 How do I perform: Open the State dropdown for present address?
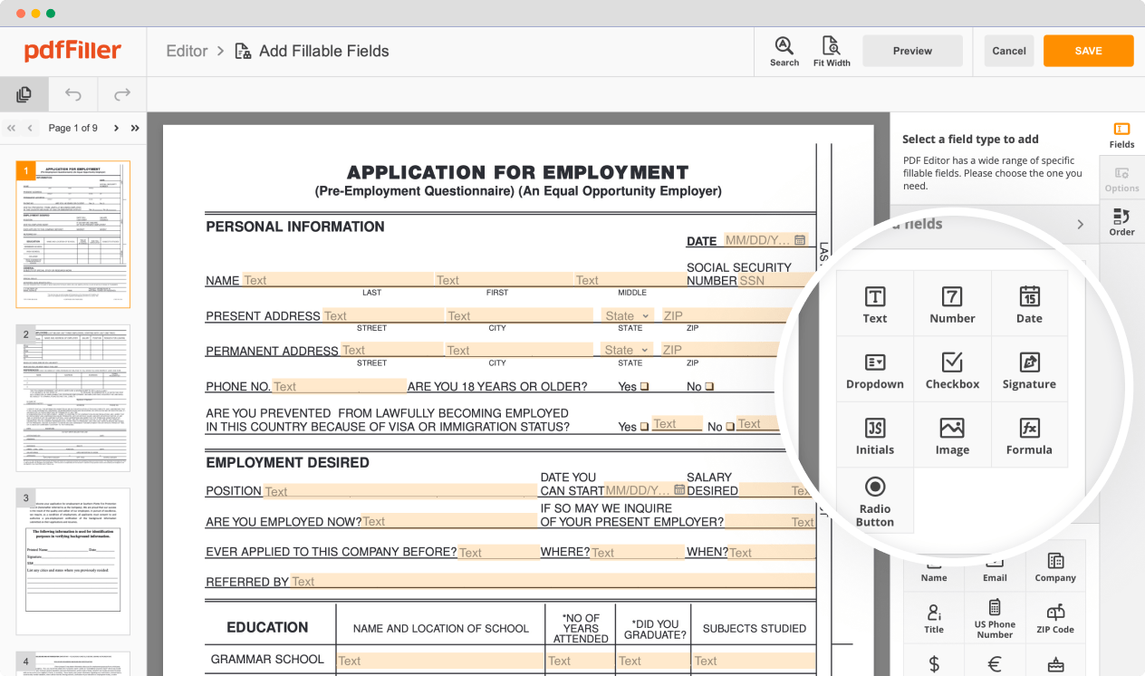point(626,314)
